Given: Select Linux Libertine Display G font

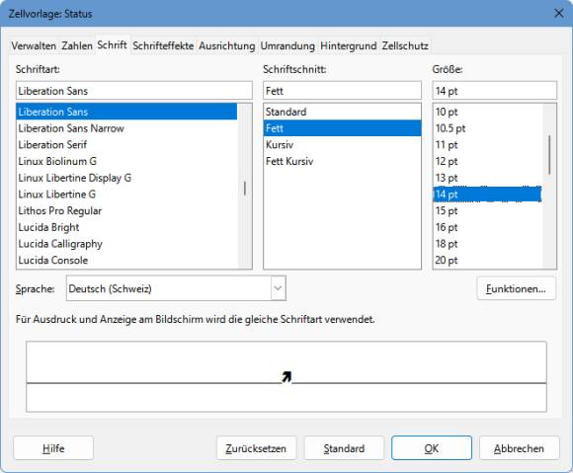Looking at the screenshot, I should (x=126, y=178).
